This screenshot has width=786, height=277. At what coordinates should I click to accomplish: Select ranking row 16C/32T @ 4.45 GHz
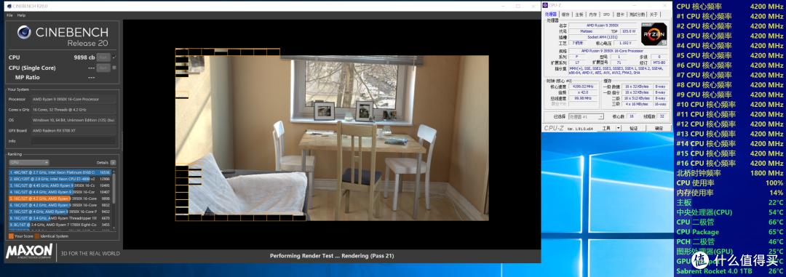point(60,185)
